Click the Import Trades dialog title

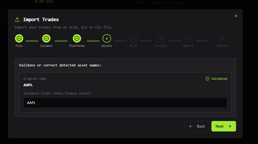pyautogui.click(x=41, y=20)
